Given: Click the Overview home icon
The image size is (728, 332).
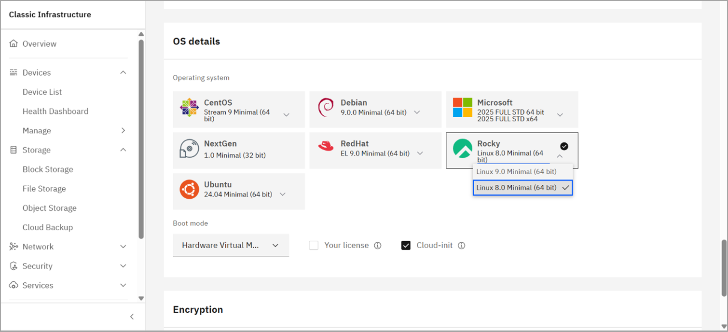Looking at the screenshot, I should [14, 44].
